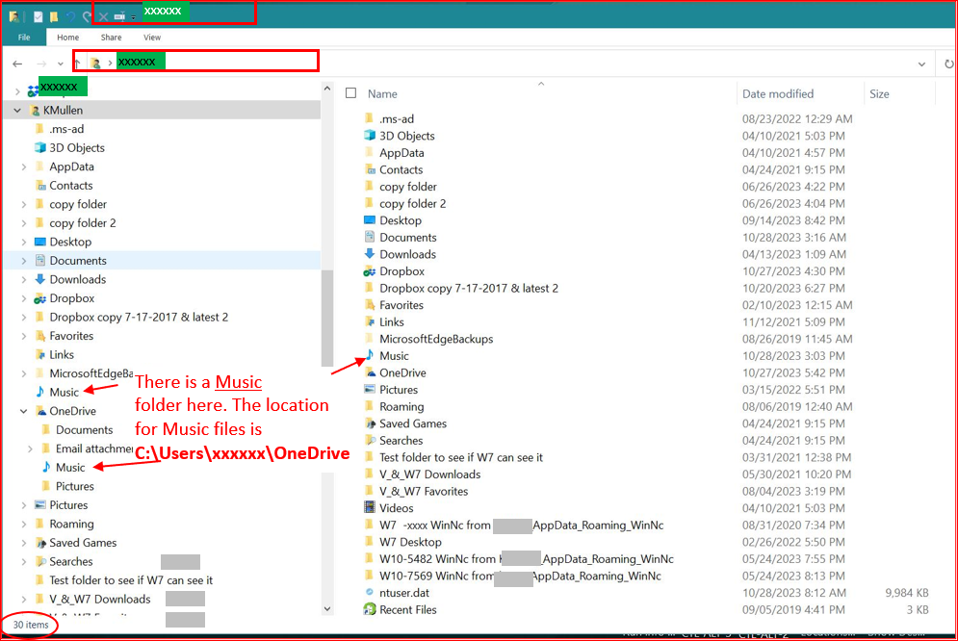Image resolution: width=958 pixels, height=641 pixels.
Task: Select the Music note icon in the file list
Action: click(370, 356)
